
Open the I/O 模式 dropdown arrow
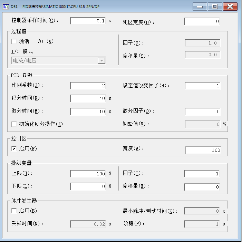[x=101, y=60]
